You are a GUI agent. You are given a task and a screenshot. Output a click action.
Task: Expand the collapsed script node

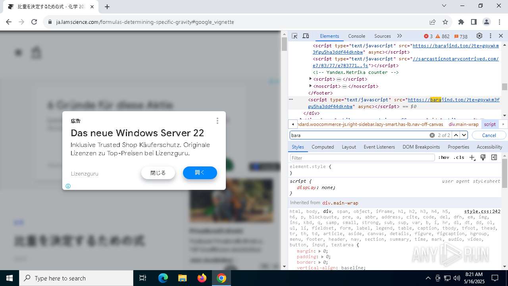[x=310, y=79]
